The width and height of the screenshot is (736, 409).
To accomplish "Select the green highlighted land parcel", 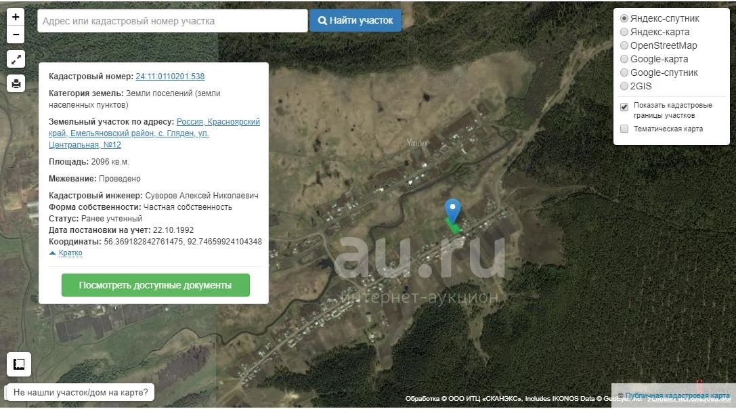I will 453,226.
